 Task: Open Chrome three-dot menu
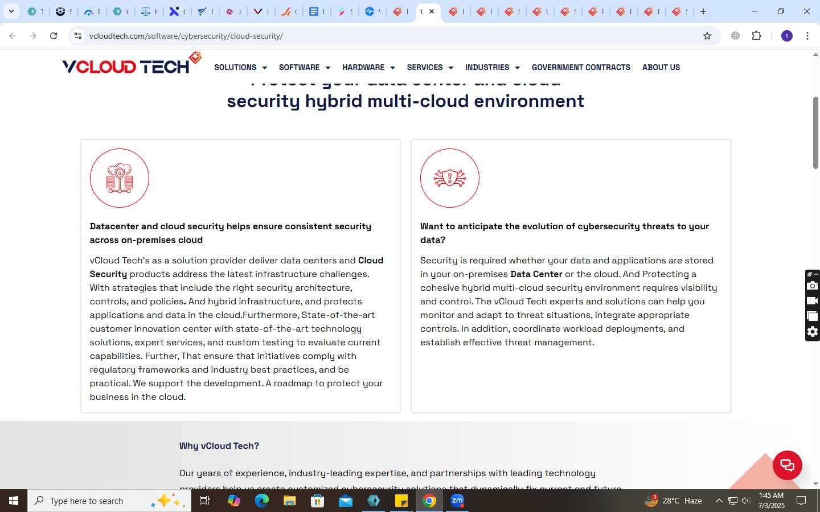pos(807,36)
